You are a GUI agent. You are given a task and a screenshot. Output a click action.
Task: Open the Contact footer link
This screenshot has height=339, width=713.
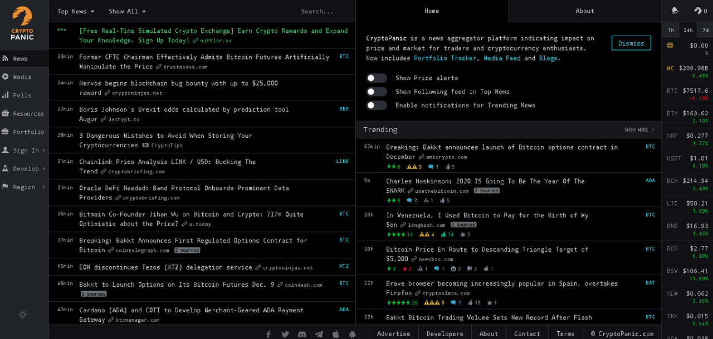tap(527, 333)
